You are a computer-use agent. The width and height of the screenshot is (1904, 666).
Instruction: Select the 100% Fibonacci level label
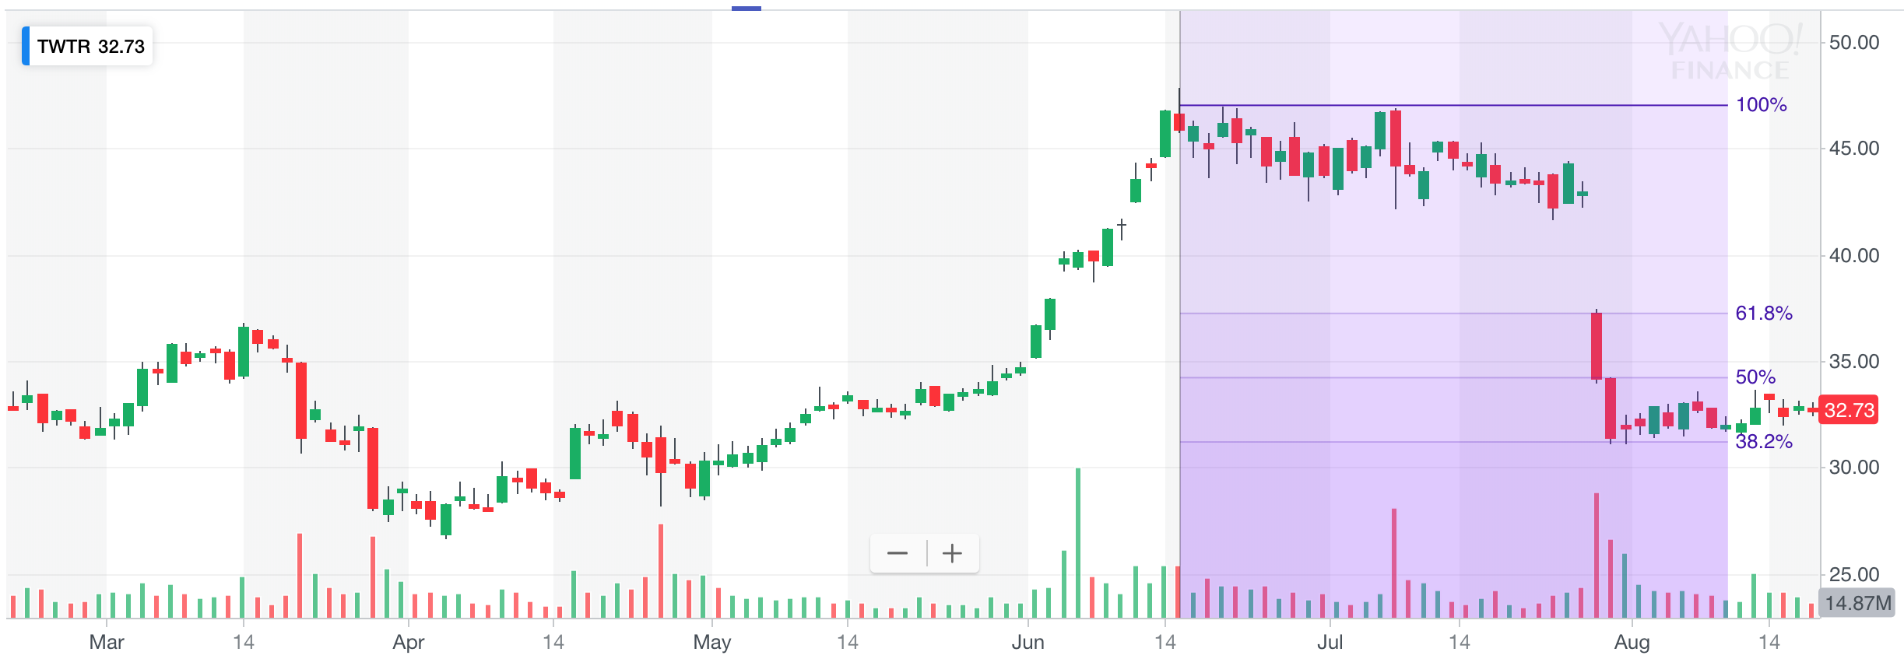(x=1761, y=105)
